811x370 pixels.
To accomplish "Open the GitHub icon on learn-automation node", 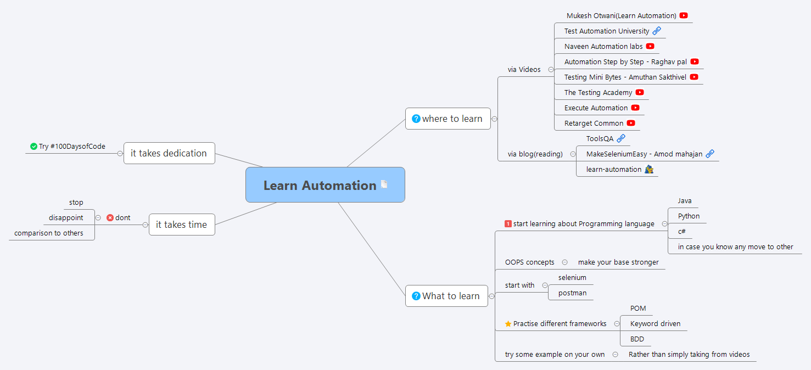I will (648, 169).
